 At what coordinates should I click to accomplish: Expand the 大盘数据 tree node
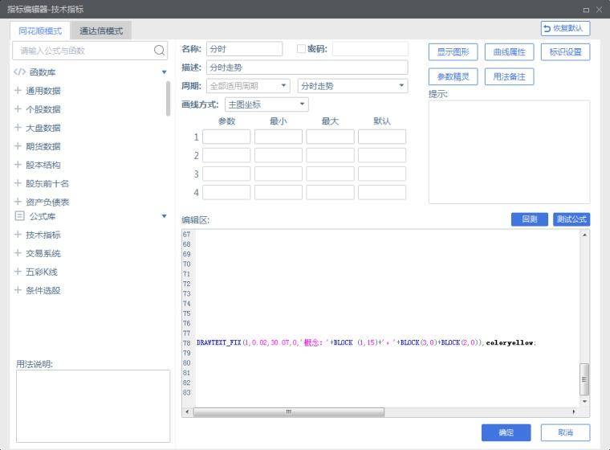click(18, 128)
